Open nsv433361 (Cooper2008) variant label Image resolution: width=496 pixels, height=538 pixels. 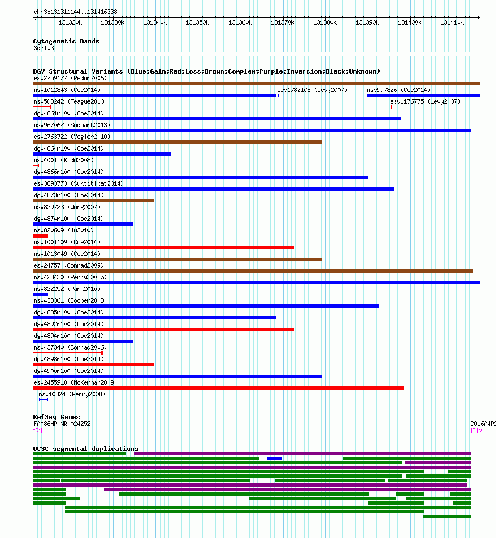tap(70, 300)
